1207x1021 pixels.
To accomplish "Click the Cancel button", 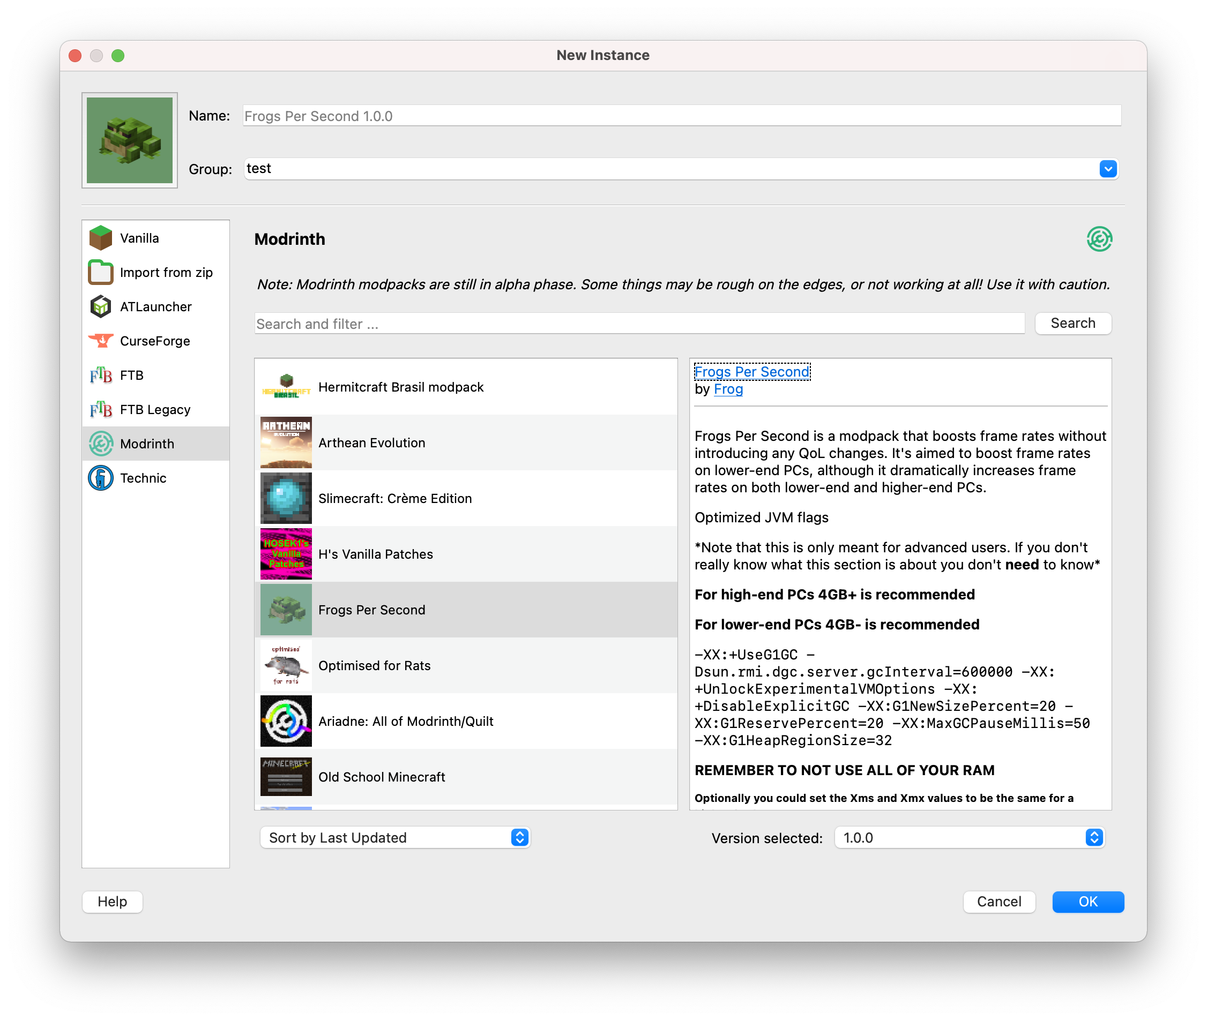I will pyautogui.click(x=999, y=901).
